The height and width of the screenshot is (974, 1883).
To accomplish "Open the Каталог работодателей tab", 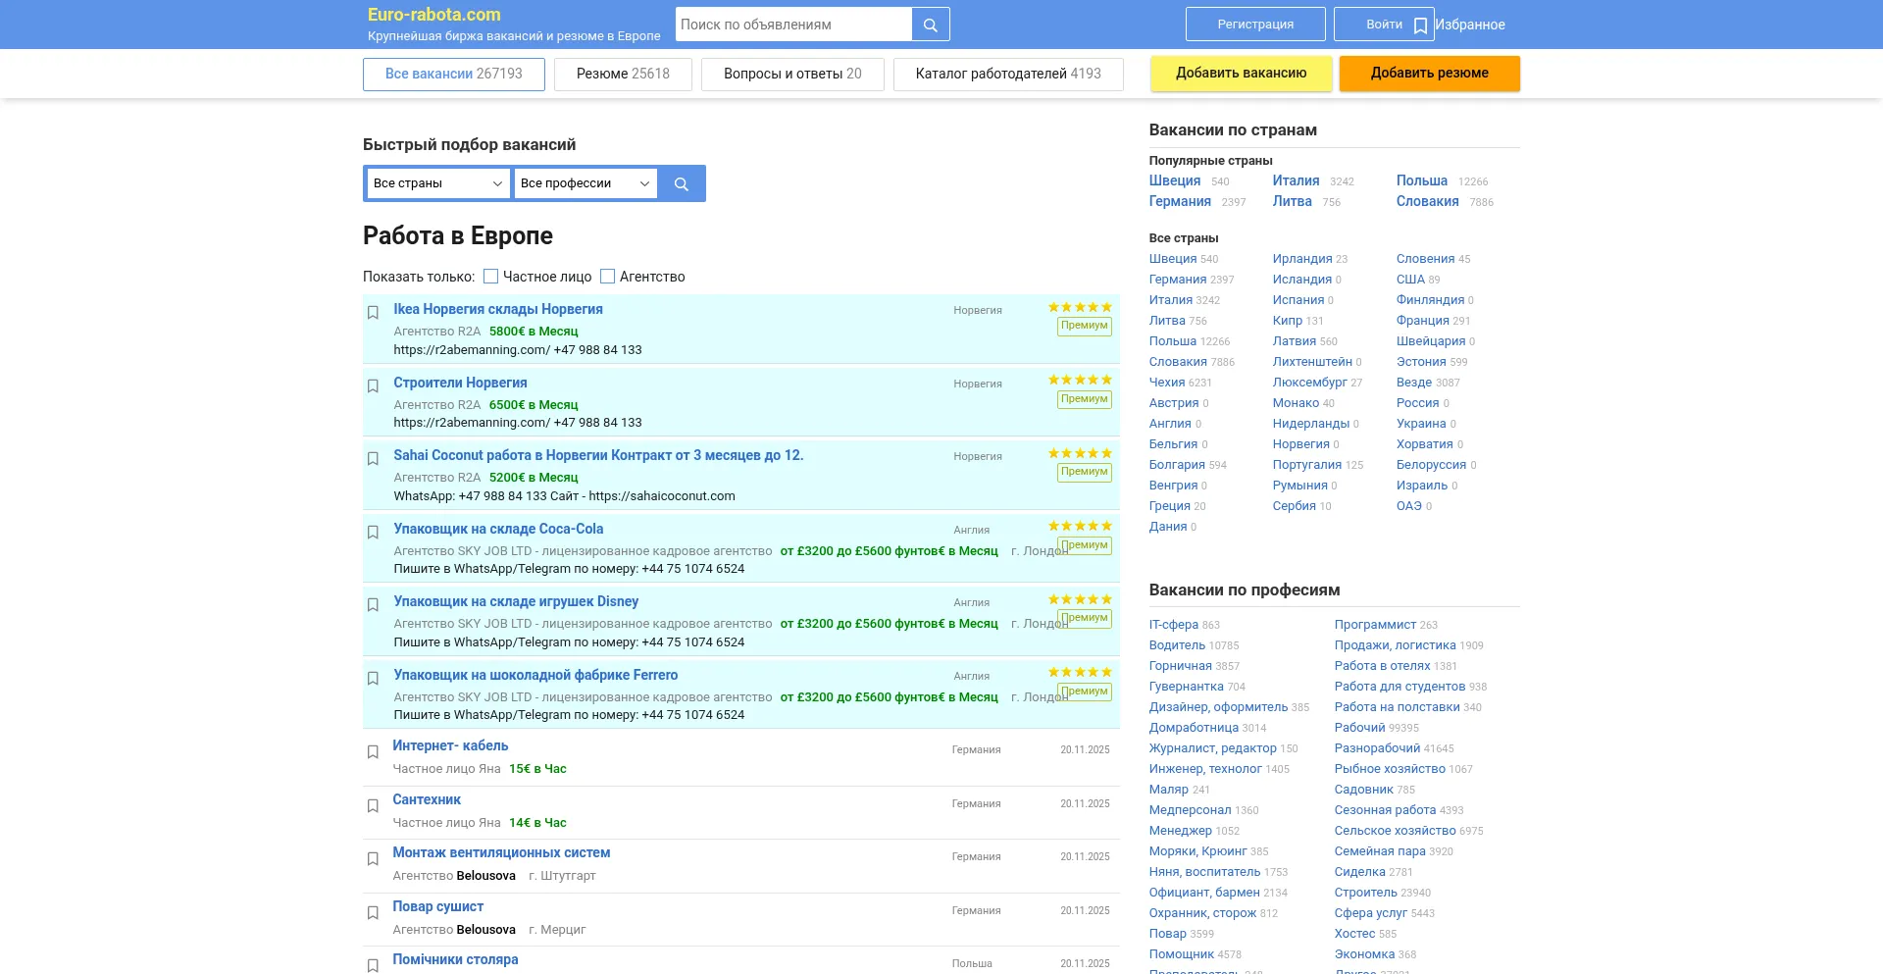I will (x=1007, y=75).
